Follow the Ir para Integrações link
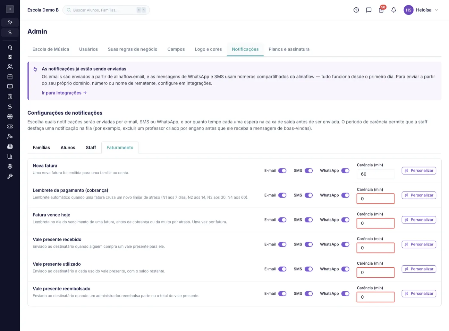 tap(64, 93)
